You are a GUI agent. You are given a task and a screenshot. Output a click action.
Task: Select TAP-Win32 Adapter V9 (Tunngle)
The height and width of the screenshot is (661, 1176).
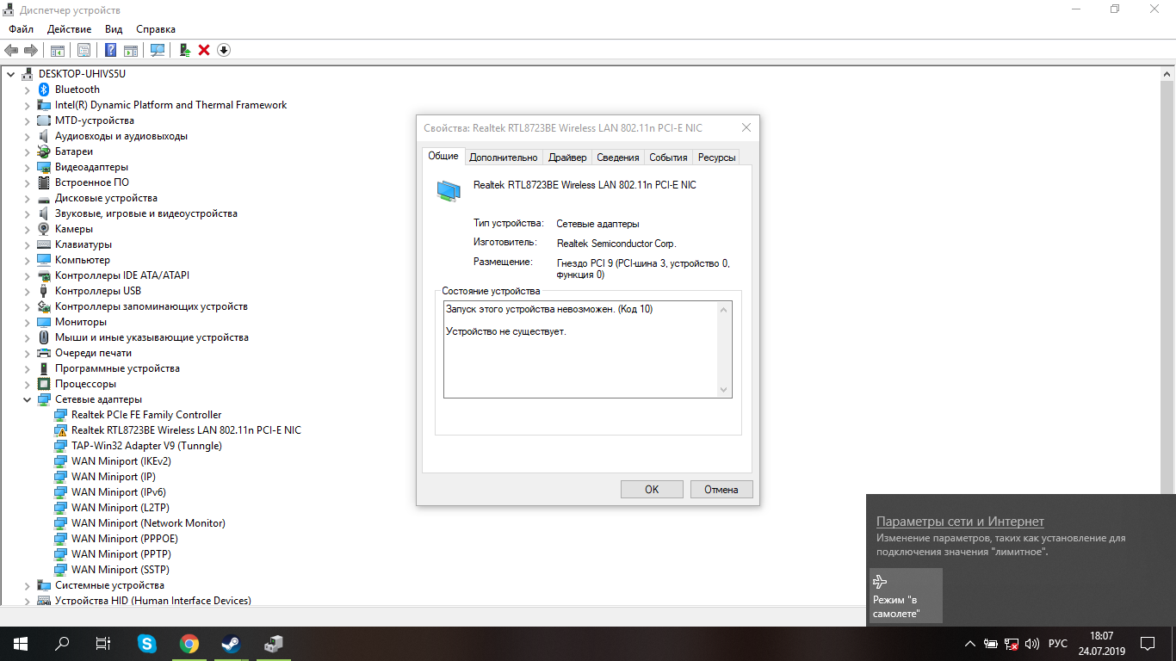point(146,446)
